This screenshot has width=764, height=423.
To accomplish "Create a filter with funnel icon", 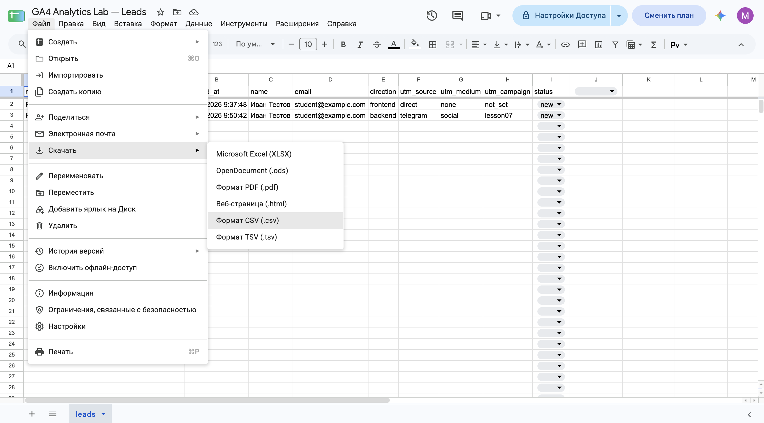I will coord(615,44).
